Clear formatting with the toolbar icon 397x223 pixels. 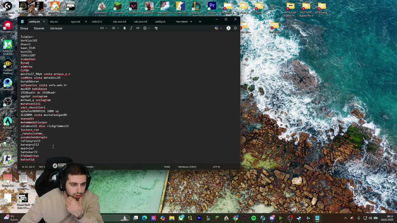(156, 28)
